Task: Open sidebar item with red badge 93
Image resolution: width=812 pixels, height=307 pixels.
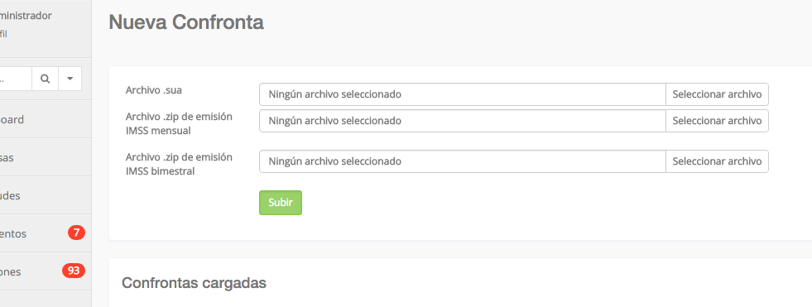Action: 46,271
